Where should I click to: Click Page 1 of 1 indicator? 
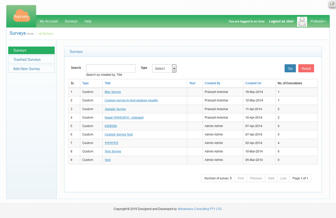[x=300, y=178]
